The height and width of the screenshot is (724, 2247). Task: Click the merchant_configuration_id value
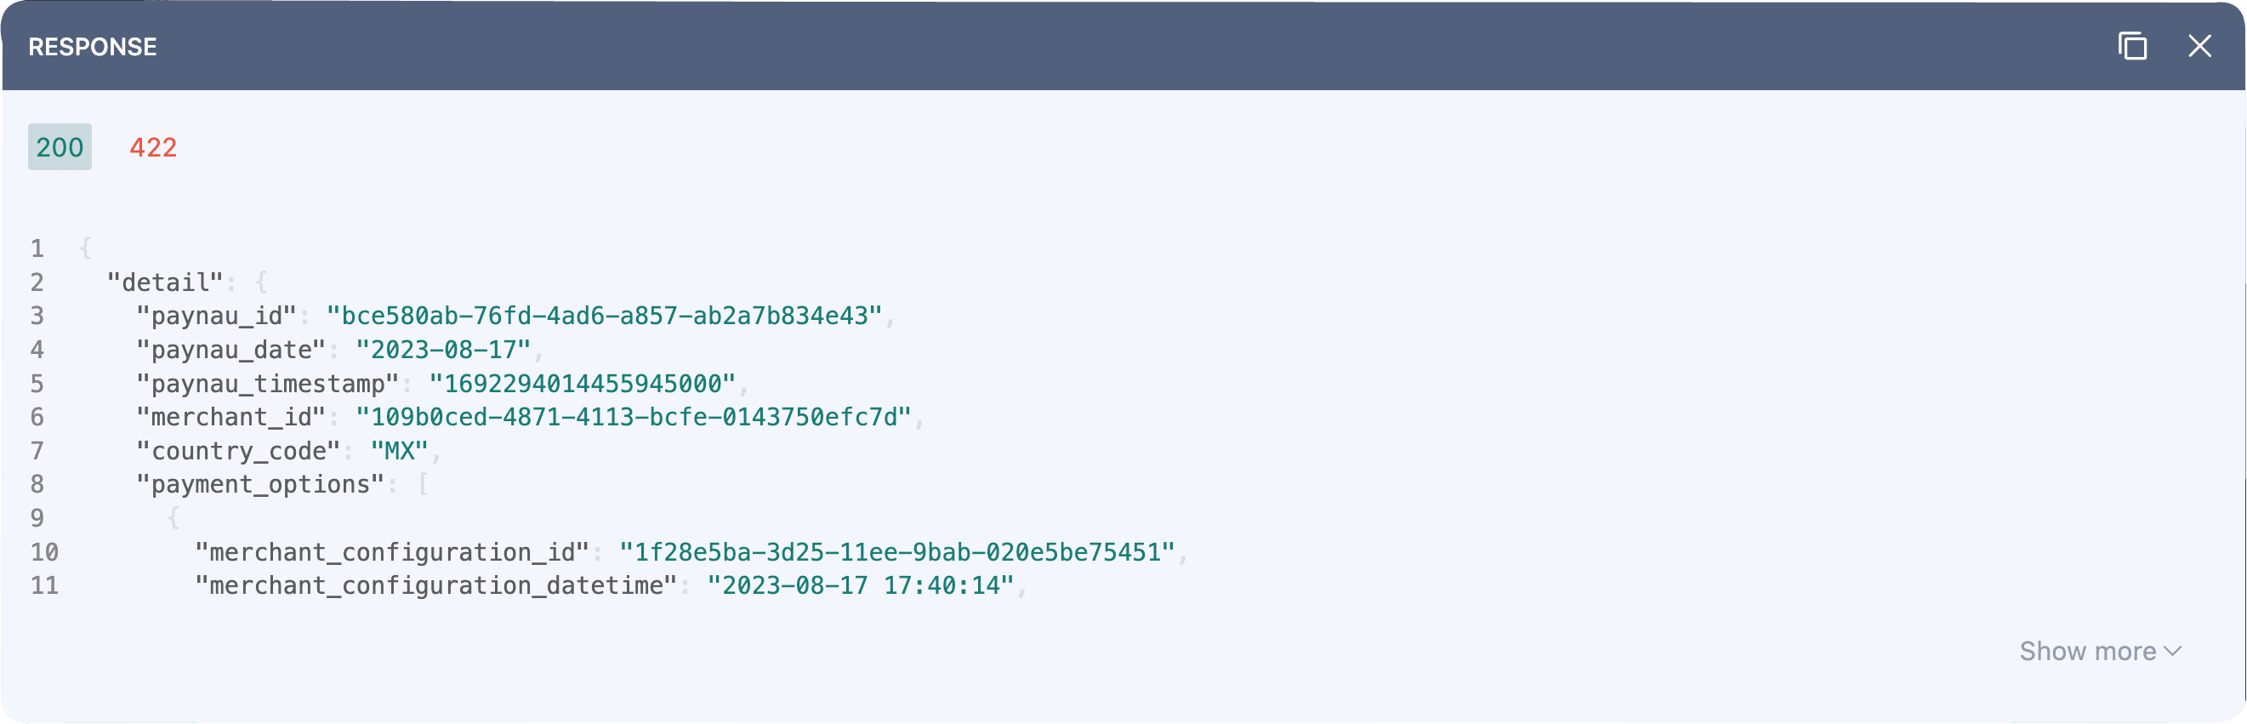pos(897,552)
